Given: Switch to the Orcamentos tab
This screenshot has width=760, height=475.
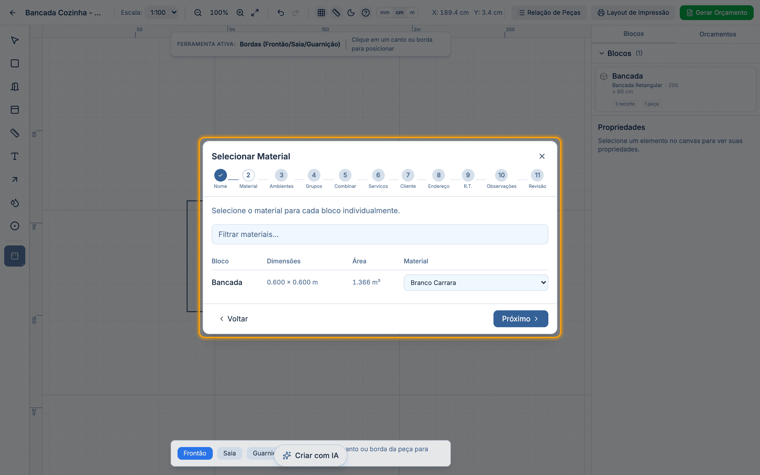Looking at the screenshot, I should [x=718, y=34].
